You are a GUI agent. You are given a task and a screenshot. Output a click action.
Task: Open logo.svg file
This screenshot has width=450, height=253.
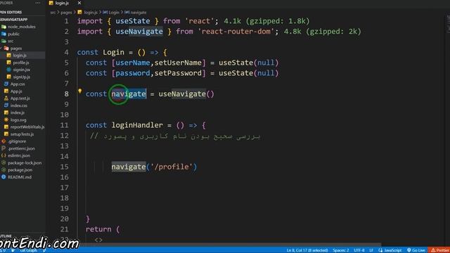tap(18, 120)
